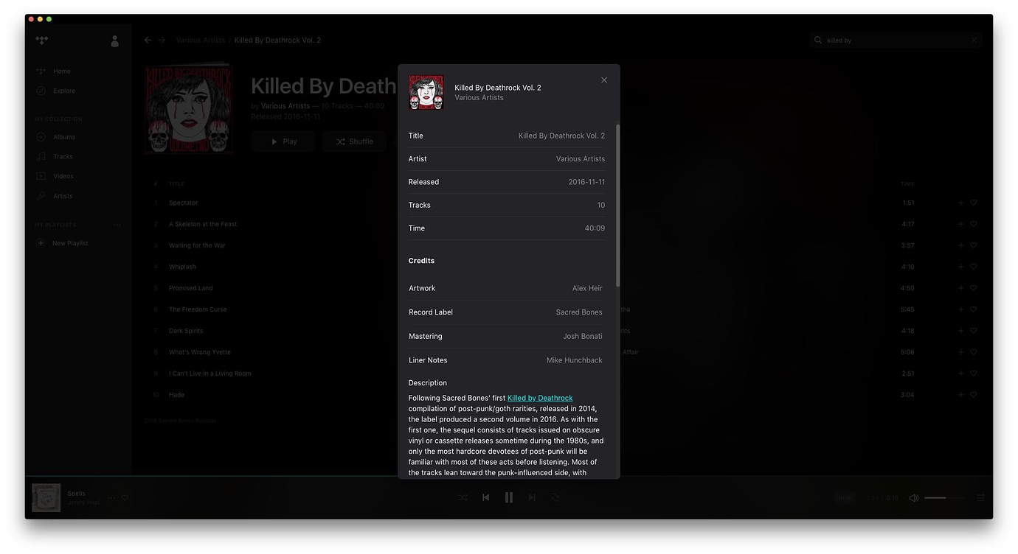Open Artists in My Collection
The width and height of the screenshot is (1018, 554).
63,196
